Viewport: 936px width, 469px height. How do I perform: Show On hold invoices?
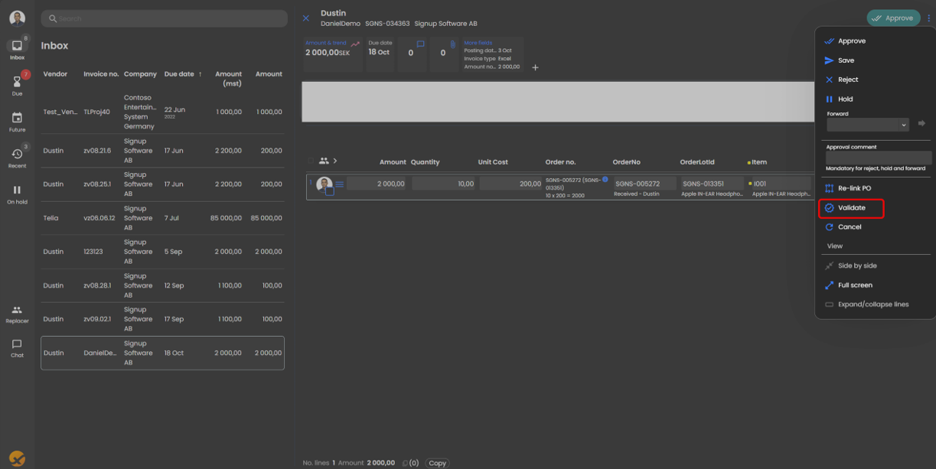tap(17, 194)
